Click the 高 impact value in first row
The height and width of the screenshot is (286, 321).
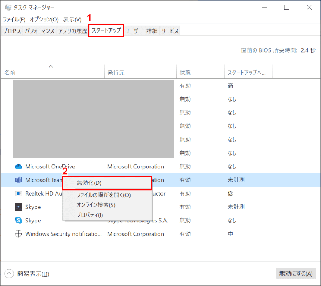(x=230, y=85)
